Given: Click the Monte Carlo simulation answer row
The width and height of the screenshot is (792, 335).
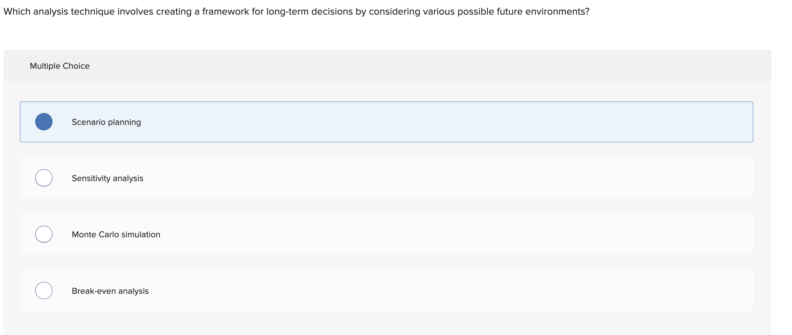Looking at the screenshot, I should pyautogui.click(x=384, y=234).
